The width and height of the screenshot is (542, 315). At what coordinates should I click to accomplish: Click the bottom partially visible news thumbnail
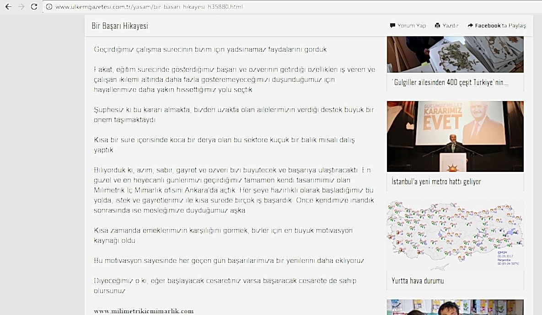tap(455, 307)
